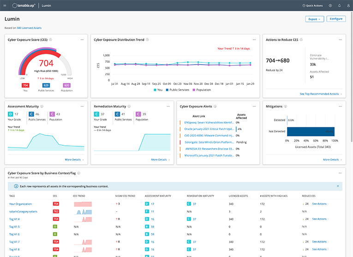
Task: Click the page vertical scrollbar
Action: [352, 77]
